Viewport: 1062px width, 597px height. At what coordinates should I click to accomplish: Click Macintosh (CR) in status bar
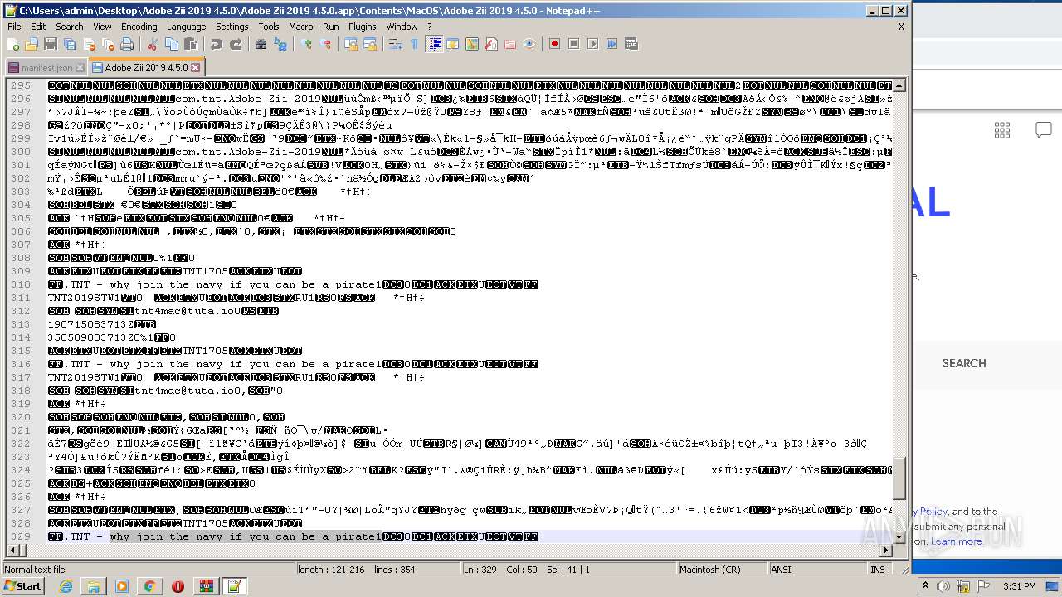coord(721,570)
